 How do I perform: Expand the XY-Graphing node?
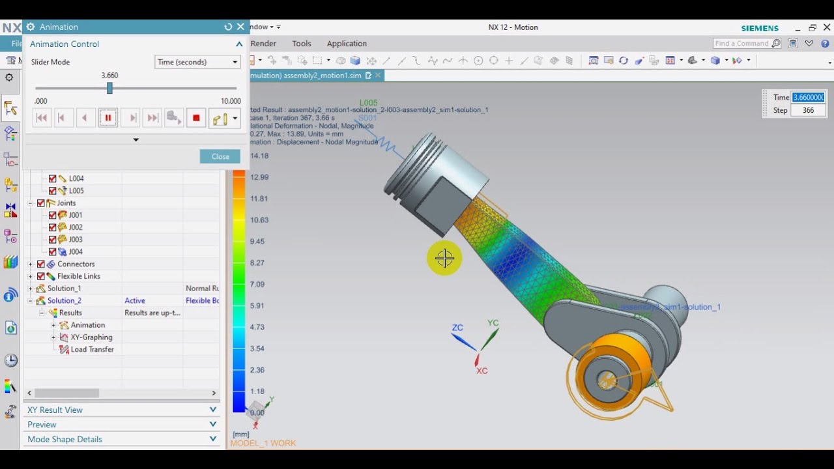coord(53,337)
